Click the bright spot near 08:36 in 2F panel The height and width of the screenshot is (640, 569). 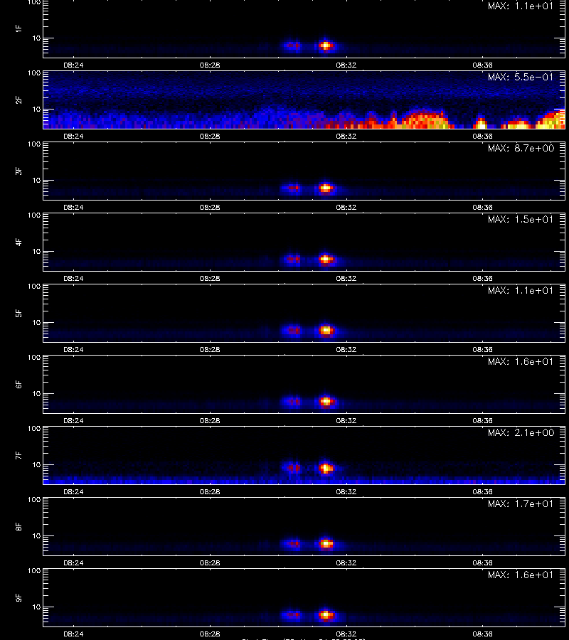482,124
